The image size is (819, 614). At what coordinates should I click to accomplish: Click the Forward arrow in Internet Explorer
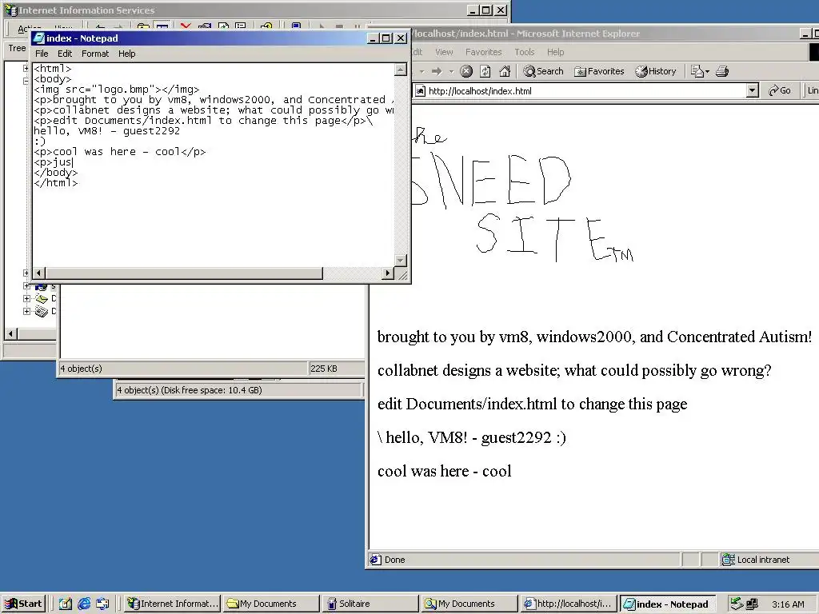coord(437,71)
